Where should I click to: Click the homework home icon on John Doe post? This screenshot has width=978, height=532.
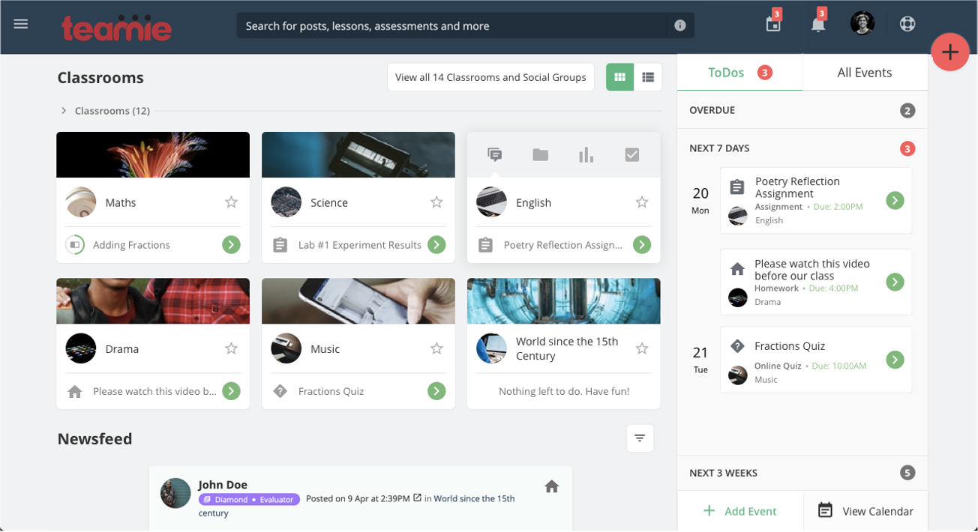(x=552, y=486)
